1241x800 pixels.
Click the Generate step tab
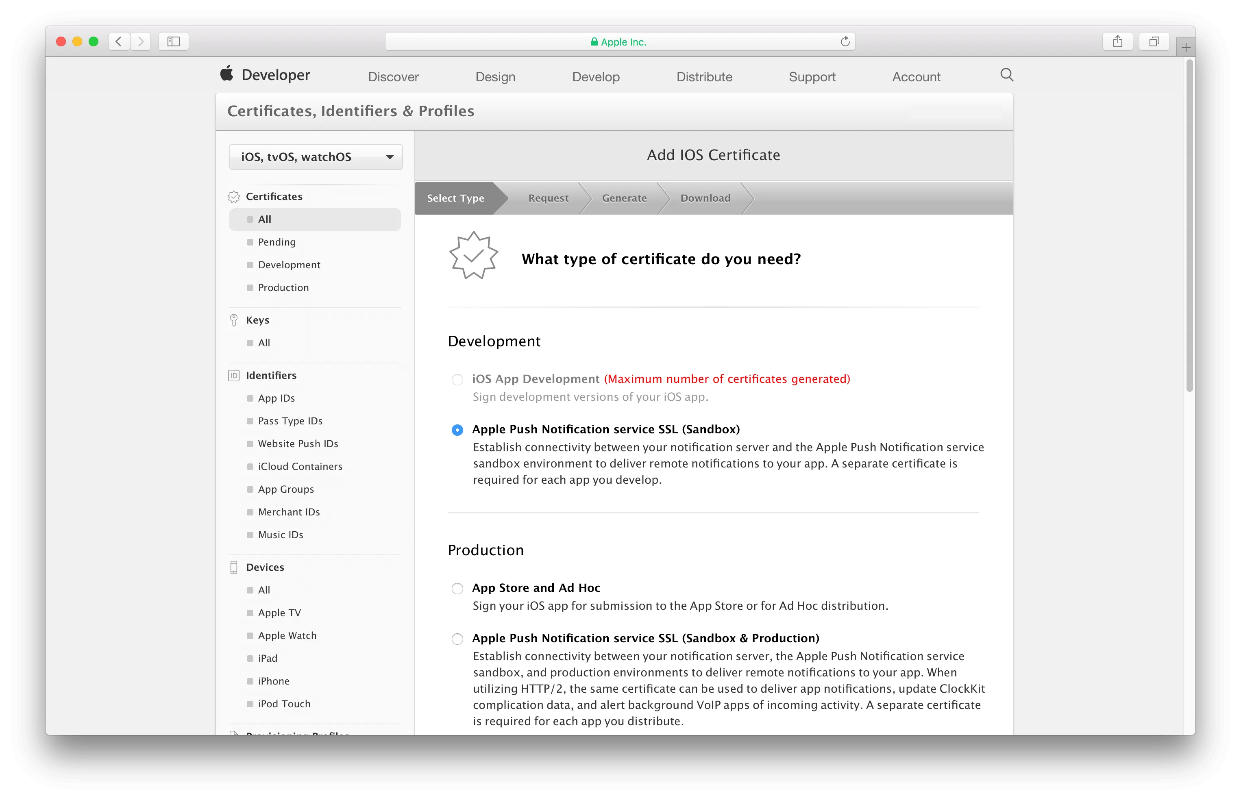(x=625, y=198)
